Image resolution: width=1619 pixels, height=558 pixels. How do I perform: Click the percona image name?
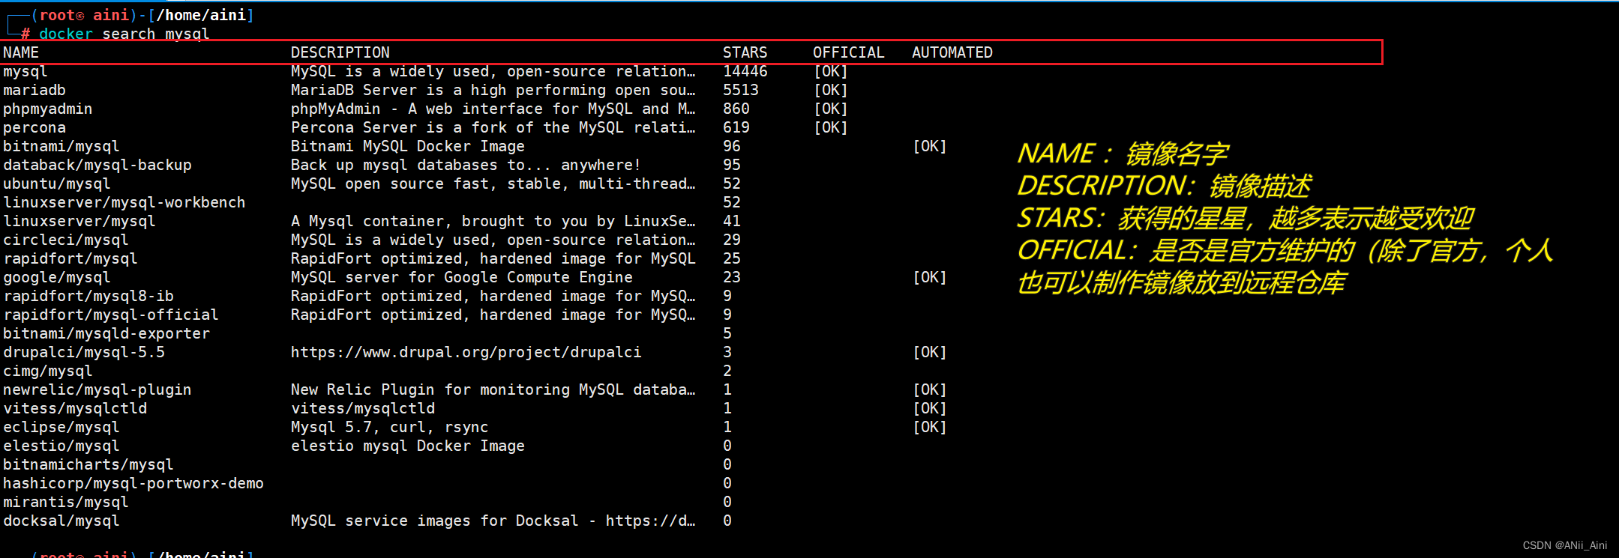coord(34,127)
